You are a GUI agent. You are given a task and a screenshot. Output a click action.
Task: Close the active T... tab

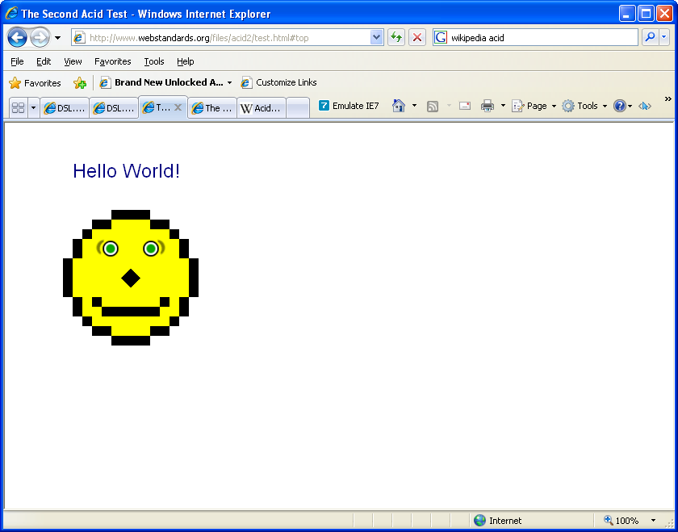pyautogui.click(x=178, y=107)
